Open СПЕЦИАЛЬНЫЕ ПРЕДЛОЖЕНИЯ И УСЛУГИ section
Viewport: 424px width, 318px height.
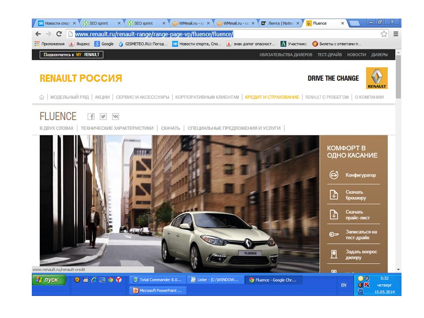pyautogui.click(x=234, y=128)
